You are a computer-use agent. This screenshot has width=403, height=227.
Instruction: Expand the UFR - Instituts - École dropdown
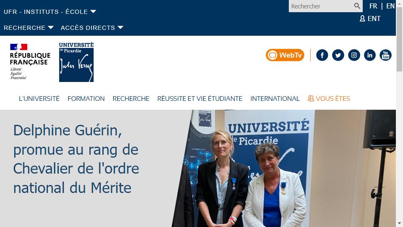[50, 12]
